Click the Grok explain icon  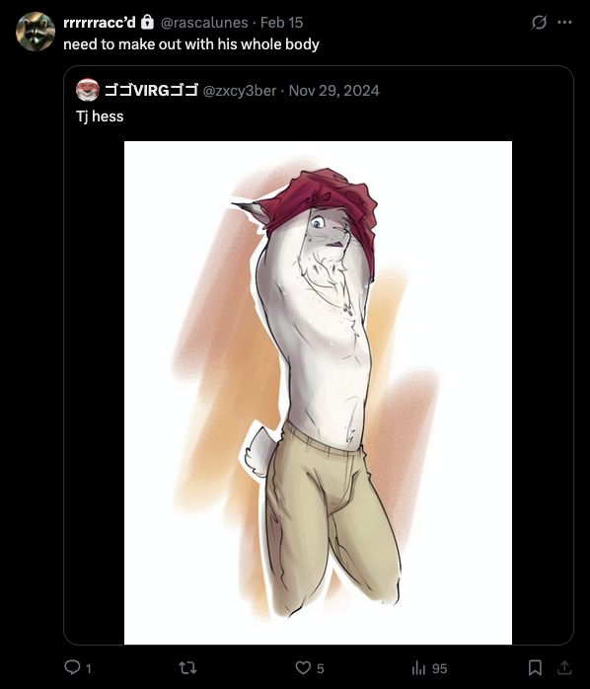click(539, 22)
